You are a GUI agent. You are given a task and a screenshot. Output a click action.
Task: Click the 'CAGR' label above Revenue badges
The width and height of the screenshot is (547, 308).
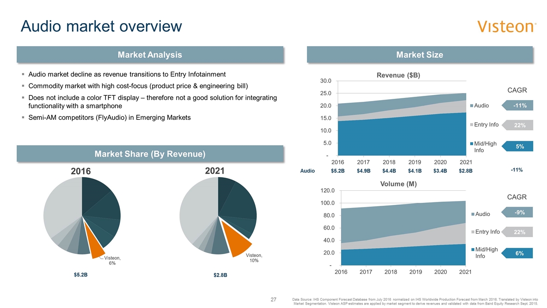coord(517,90)
